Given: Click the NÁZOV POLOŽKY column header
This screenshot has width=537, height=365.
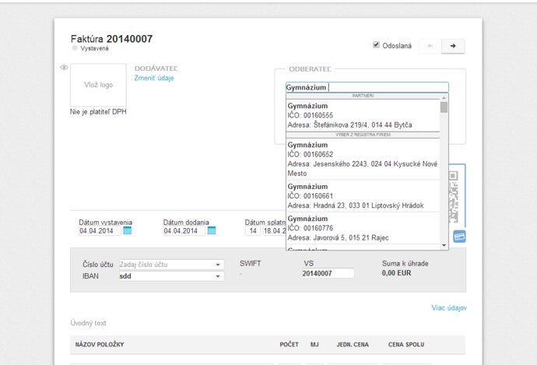Looking at the screenshot, I should tap(100, 345).
